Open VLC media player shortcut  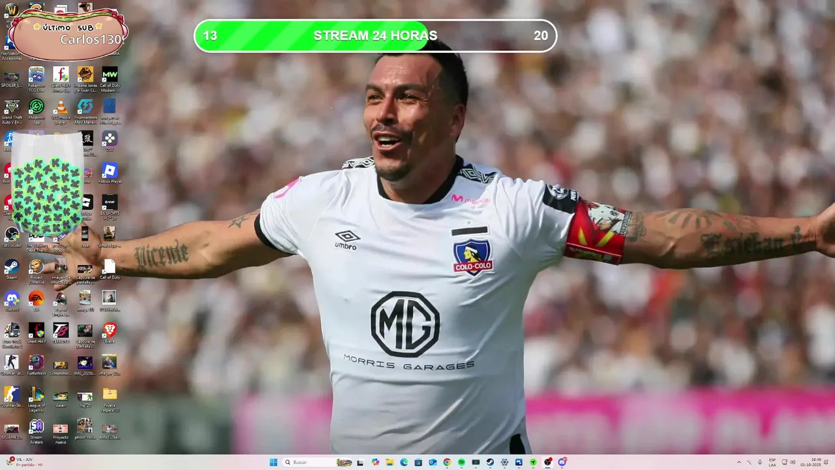click(61, 112)
